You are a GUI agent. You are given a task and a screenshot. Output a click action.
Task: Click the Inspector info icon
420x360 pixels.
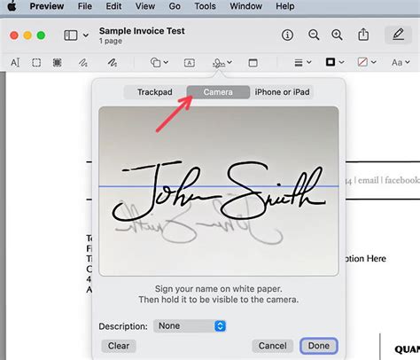(287, 35)
